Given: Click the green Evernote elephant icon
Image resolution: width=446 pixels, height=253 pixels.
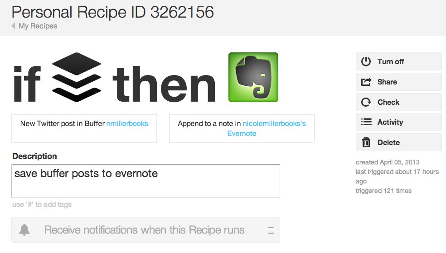Looking at the screenshot, I should [253, 77].
